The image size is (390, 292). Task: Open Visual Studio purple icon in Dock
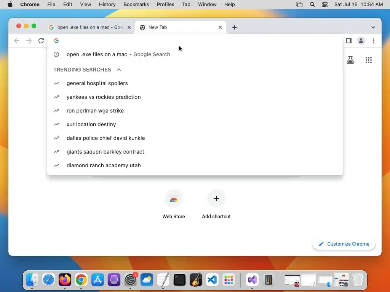point(252,280)
